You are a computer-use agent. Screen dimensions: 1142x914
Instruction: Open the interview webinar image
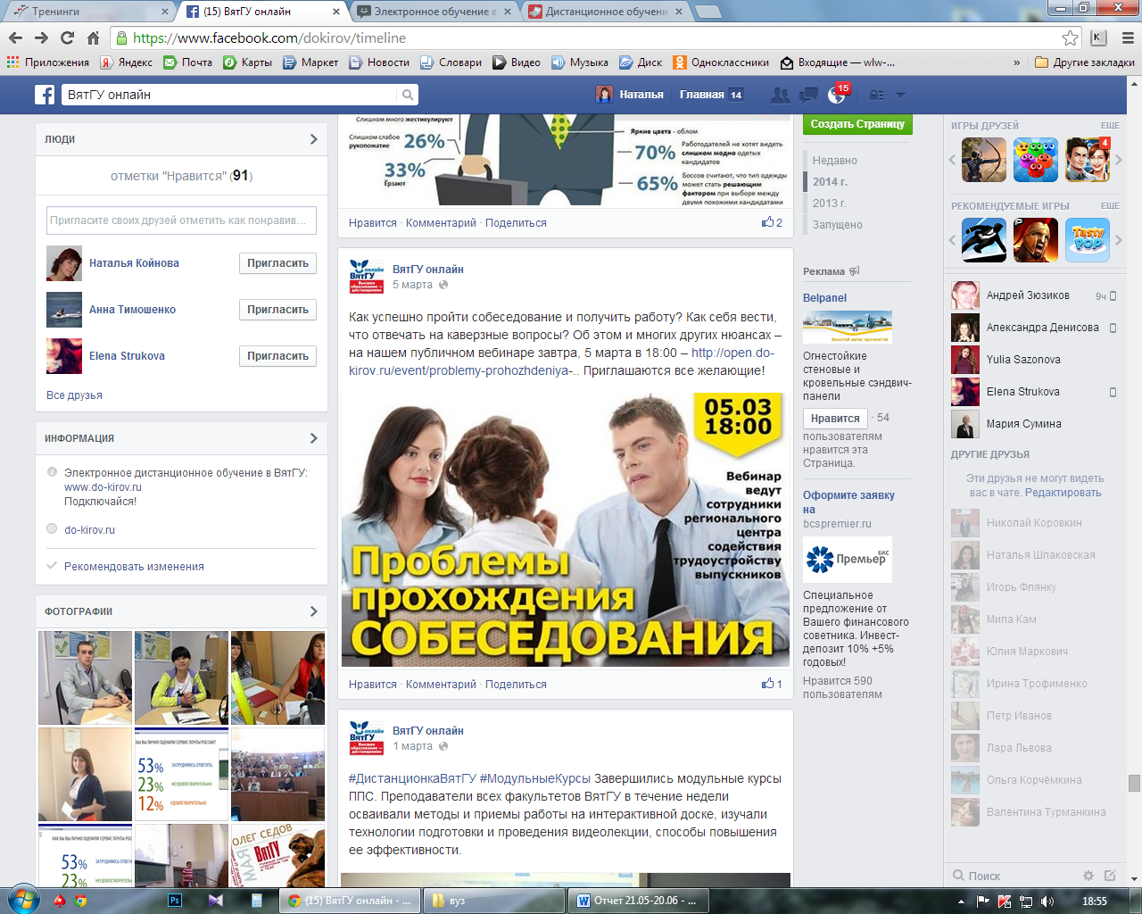tap(566, 530)
